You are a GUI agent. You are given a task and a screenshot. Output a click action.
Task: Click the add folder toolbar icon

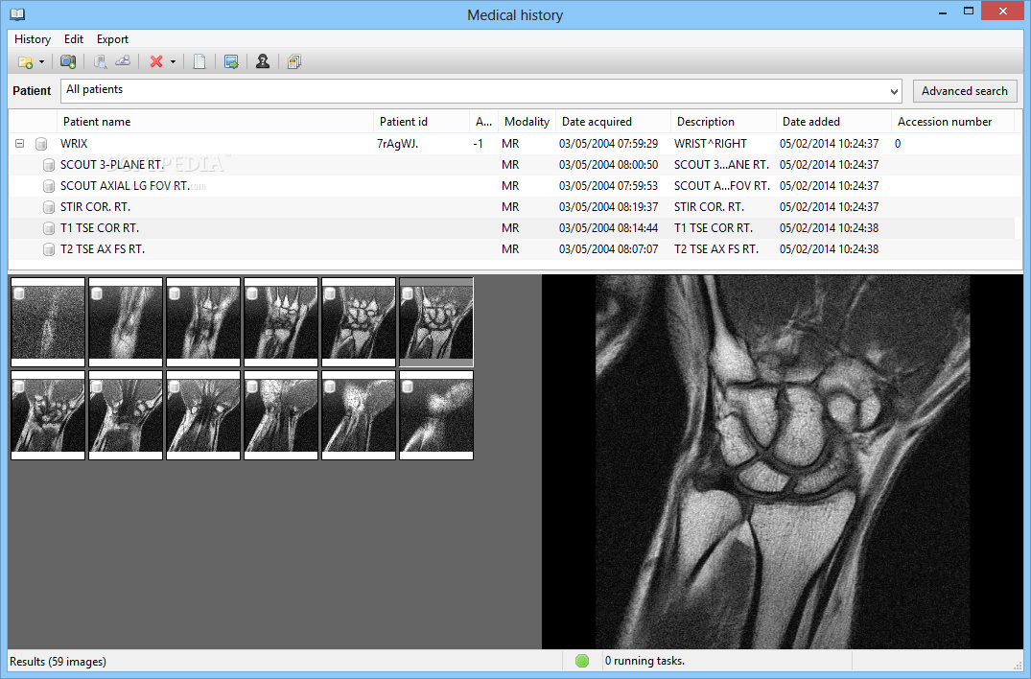coord(25,61)
